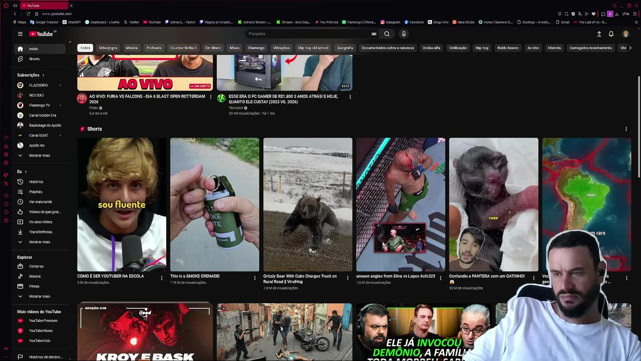641x361 pixels.
Task: Expand Mostrar mais under Explorar
Action: click(x=40, y=296)
